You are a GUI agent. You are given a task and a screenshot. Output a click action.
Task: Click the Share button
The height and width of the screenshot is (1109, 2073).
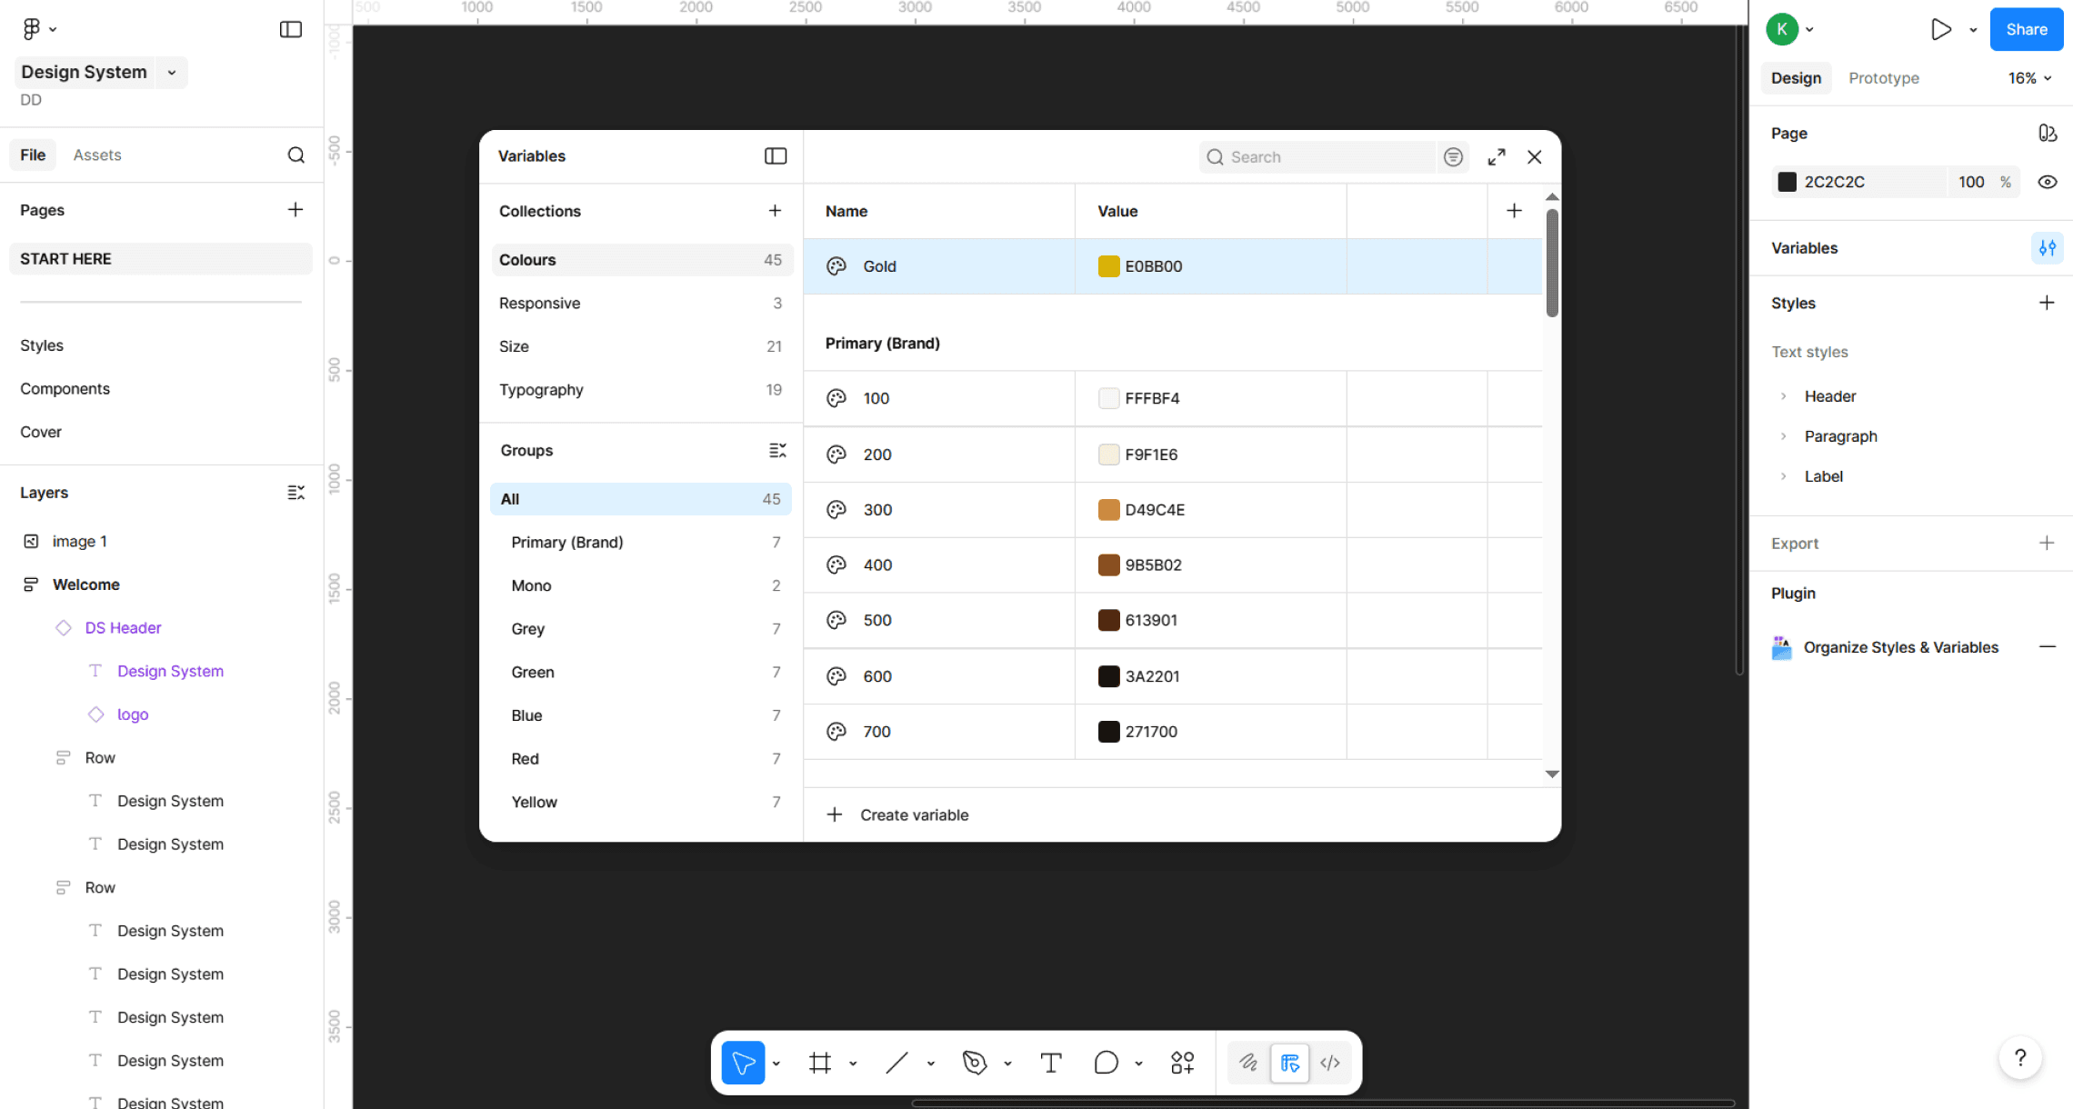tap(2026, 29)
